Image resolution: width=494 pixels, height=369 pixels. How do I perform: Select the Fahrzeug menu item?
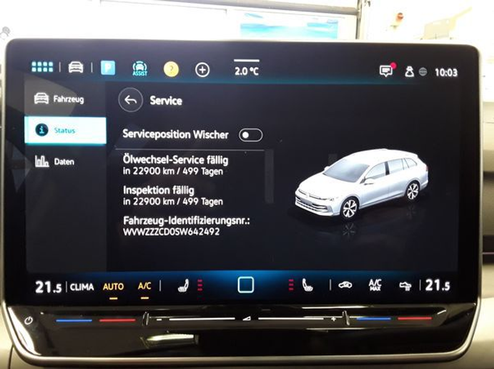(59, 99)
